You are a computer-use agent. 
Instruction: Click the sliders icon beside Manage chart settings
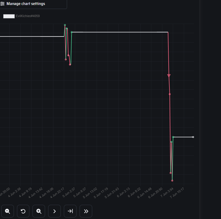point(2,4)
